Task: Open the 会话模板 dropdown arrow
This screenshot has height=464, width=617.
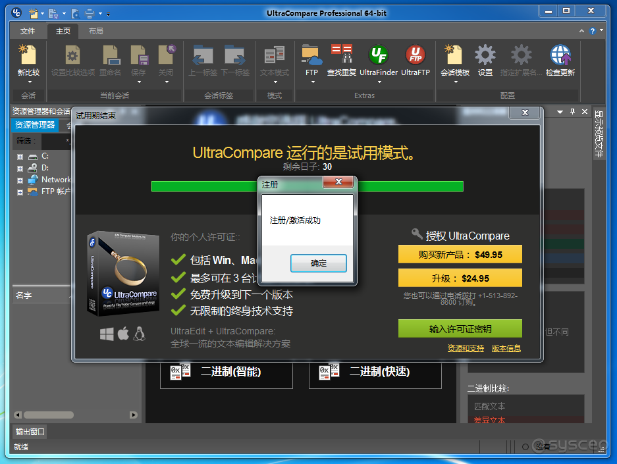Action: tap(456, 82)
